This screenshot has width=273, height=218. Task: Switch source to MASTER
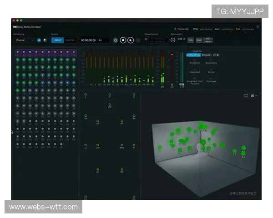(70, 40)
